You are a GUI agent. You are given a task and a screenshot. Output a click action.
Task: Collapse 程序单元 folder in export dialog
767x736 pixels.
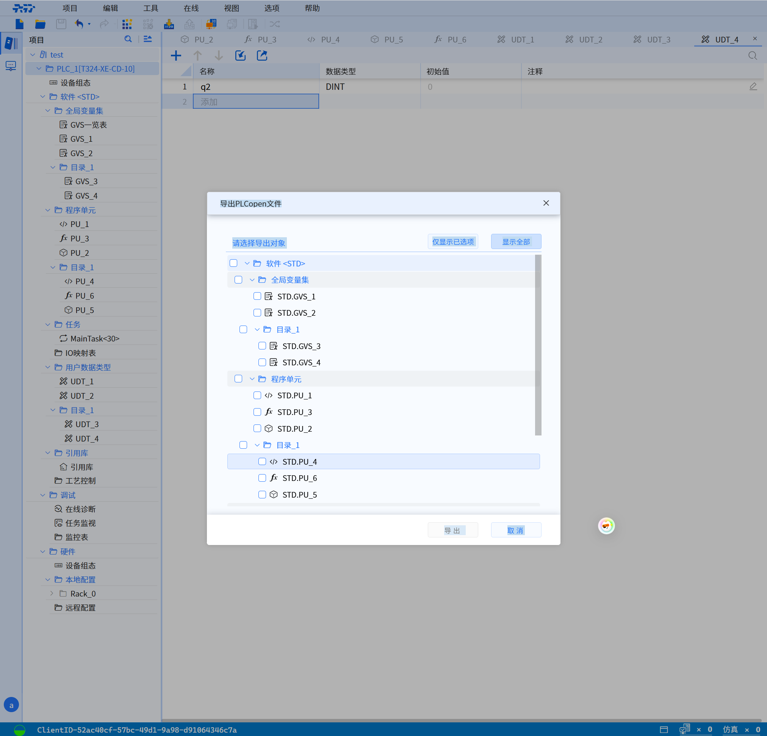pyautogui.click(x=252, y=379)
